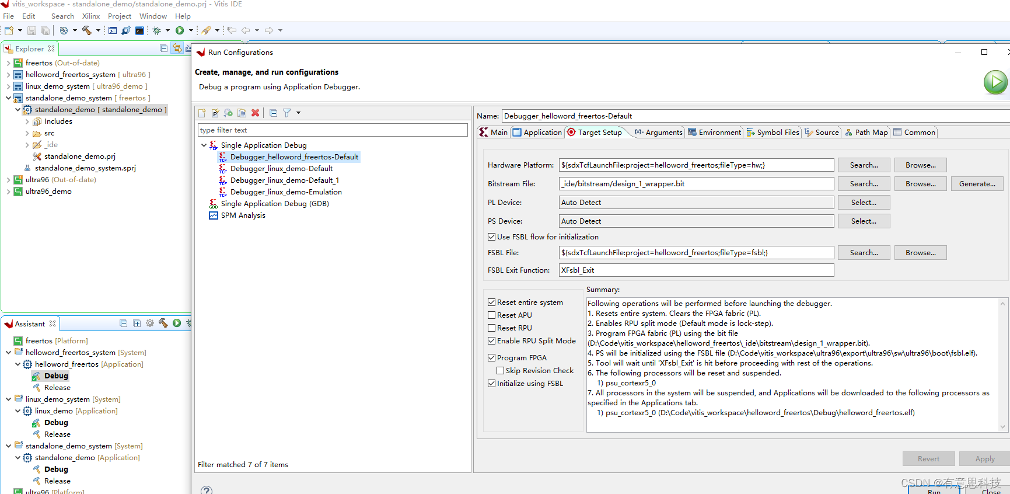Screen dimensions: 1010x494
Task: Switch to the Application tab
Action: tap(537, 133)
